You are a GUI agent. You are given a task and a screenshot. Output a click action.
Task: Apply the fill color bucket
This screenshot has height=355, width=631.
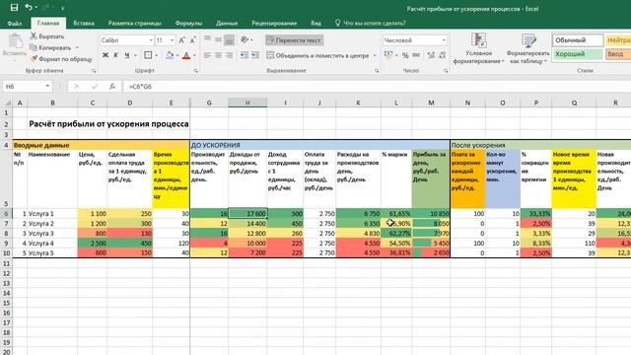coord(170,55)
